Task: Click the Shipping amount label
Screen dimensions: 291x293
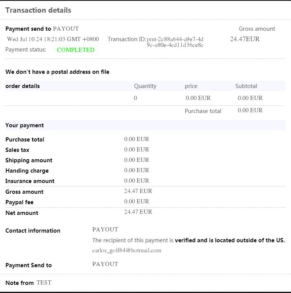Action: [x=29, y=160]
